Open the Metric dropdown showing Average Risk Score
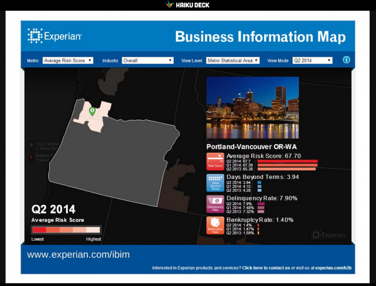376x286 pixels. click(x=68, y=60)
